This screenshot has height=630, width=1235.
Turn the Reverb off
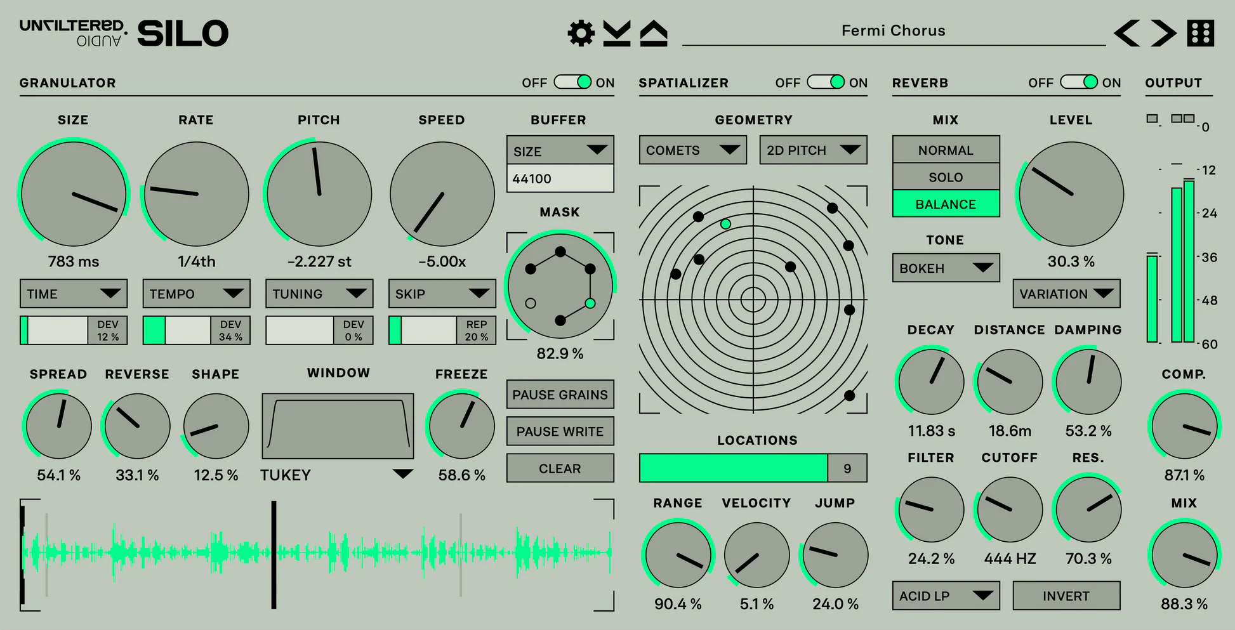(1079, 82)
